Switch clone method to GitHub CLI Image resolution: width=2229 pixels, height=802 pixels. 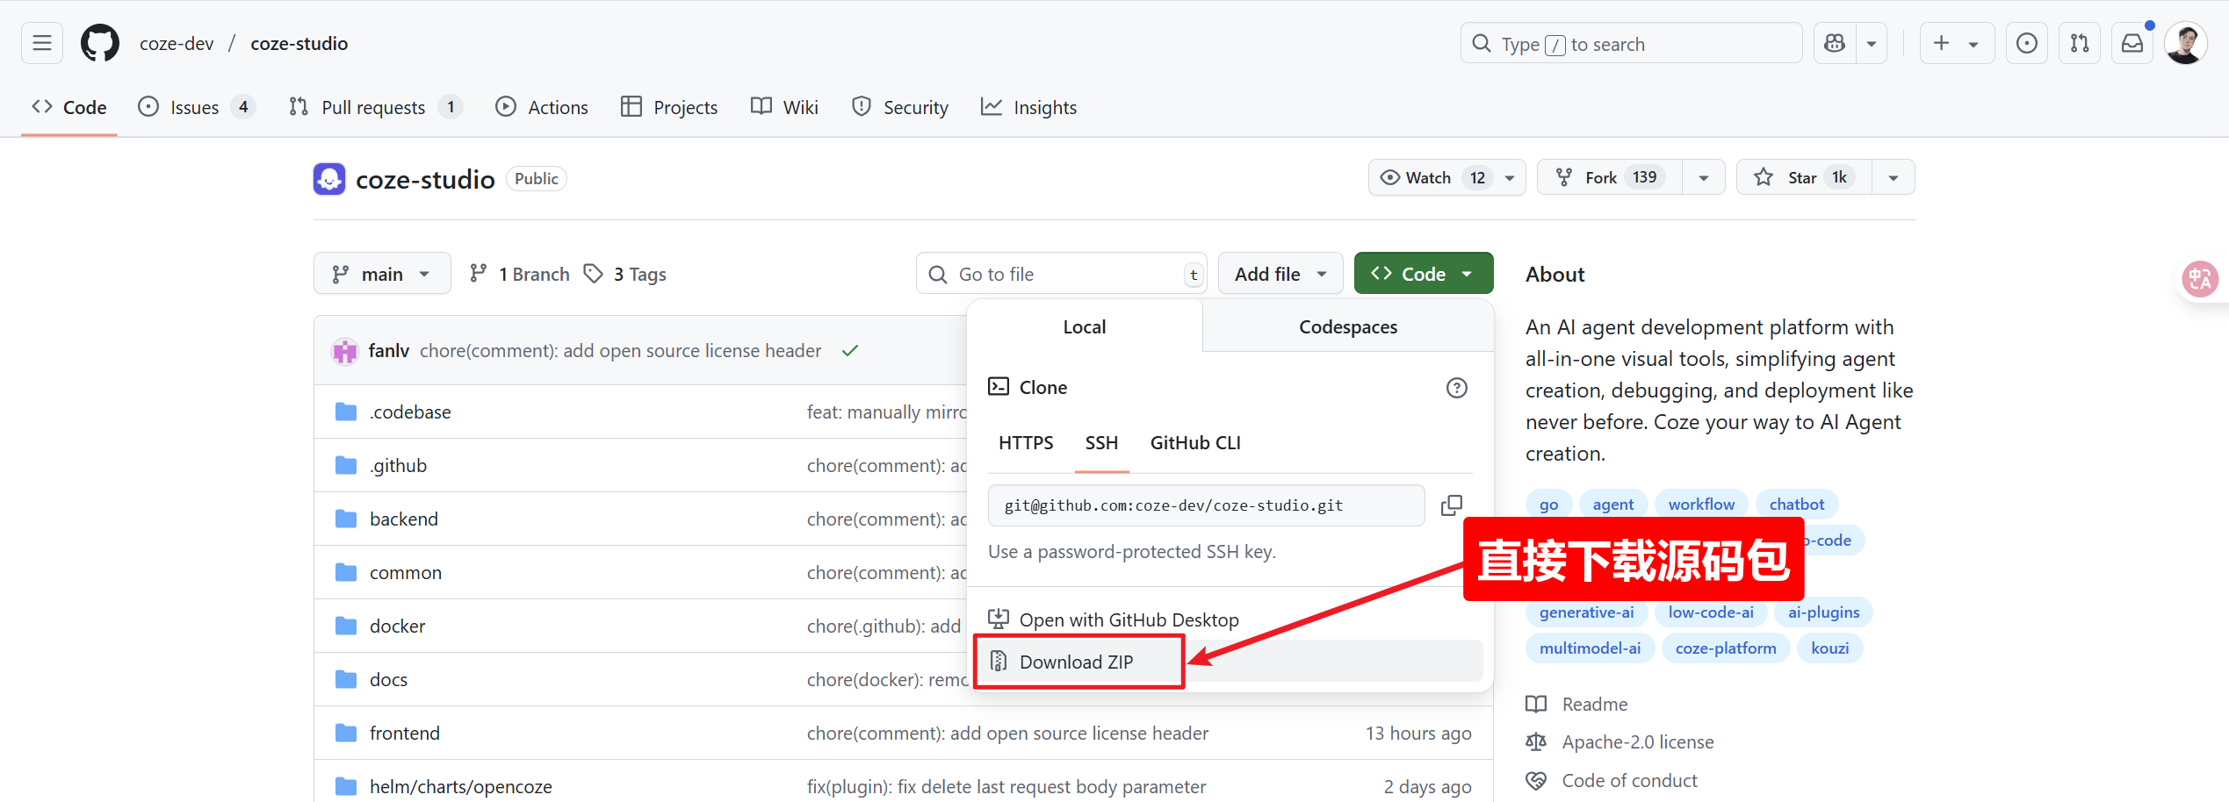1195,443
